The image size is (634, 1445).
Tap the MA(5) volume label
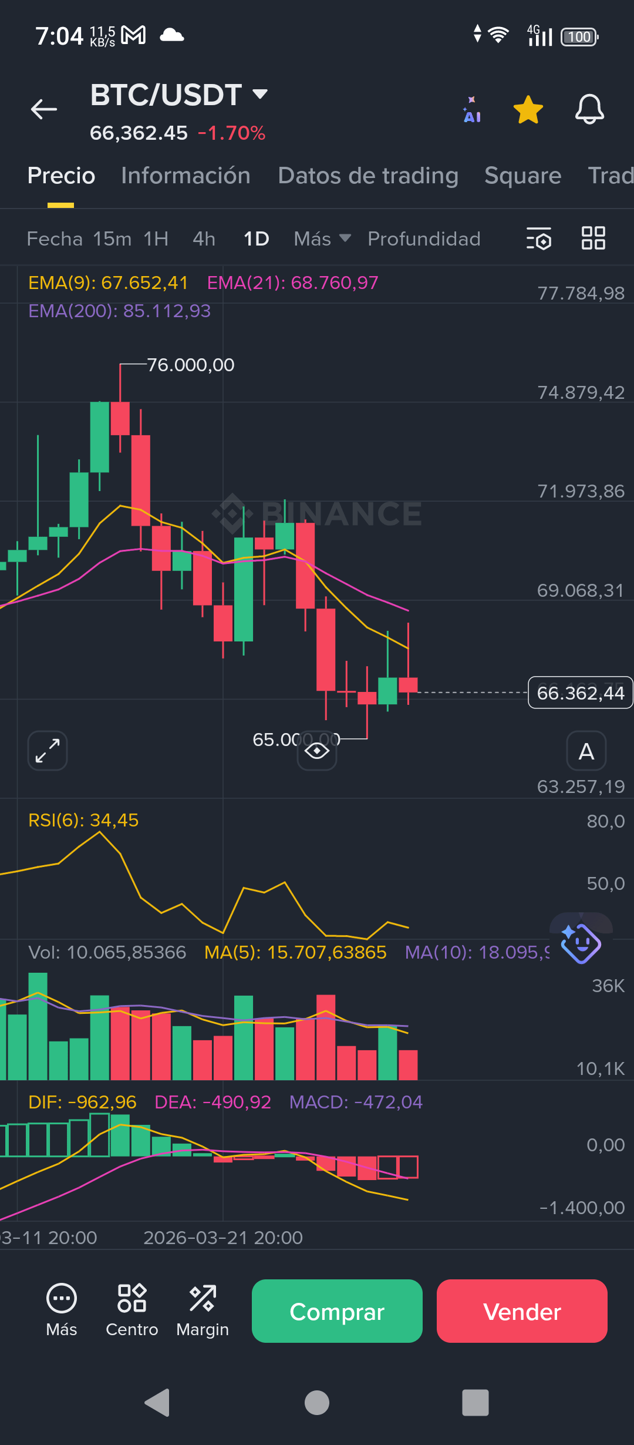295,952
